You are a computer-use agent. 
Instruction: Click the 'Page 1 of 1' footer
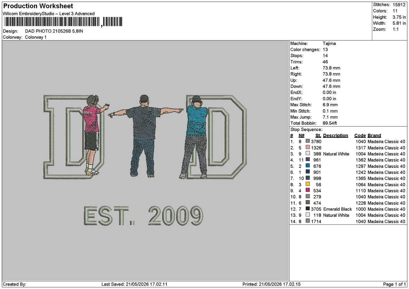[395, 284]
